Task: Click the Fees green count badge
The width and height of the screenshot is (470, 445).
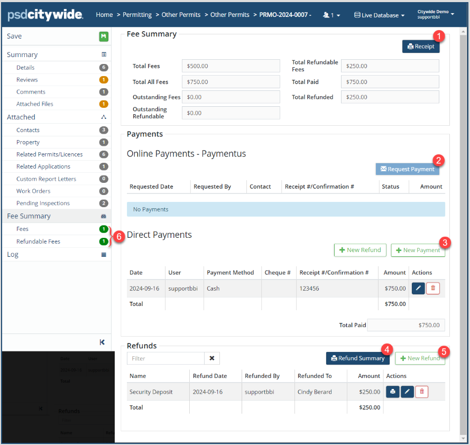Action: coord(104,229)
